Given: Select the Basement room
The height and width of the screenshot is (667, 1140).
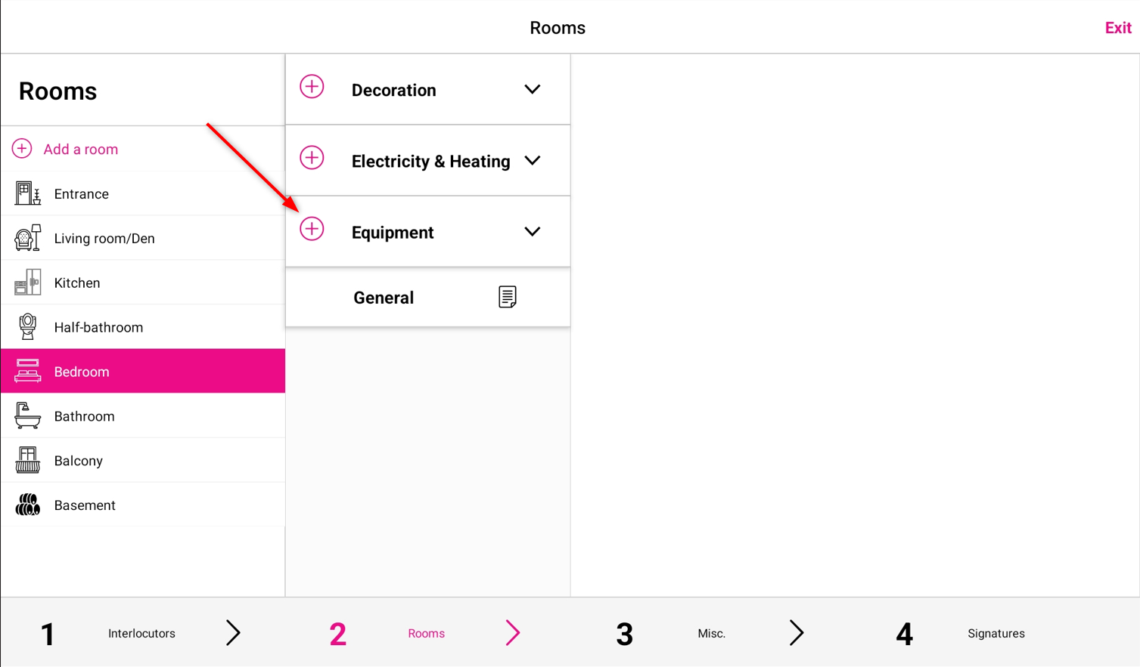Looking at the screenshot, I should tap(143, 505).
